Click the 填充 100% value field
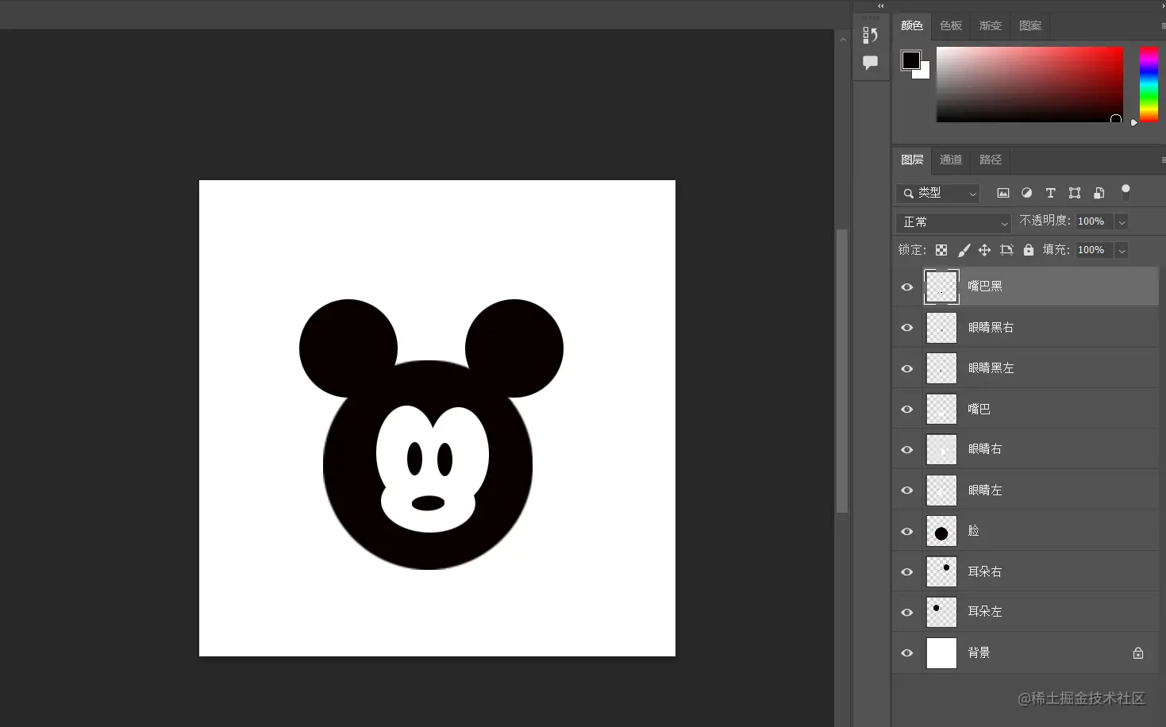This screenshot has width=1166, height=727. point(1094,250)
